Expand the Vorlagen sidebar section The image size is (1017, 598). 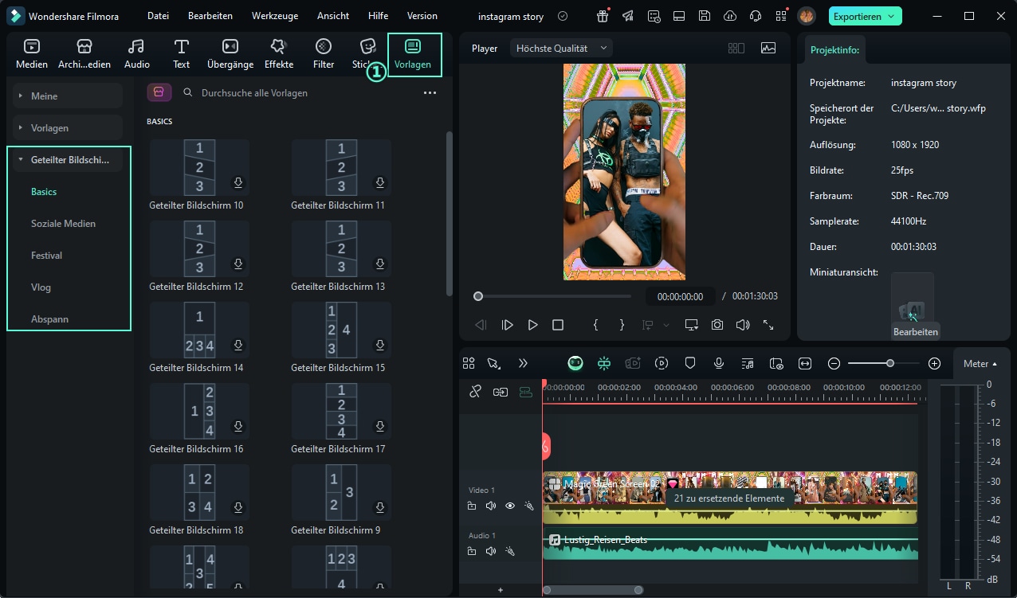68,127
